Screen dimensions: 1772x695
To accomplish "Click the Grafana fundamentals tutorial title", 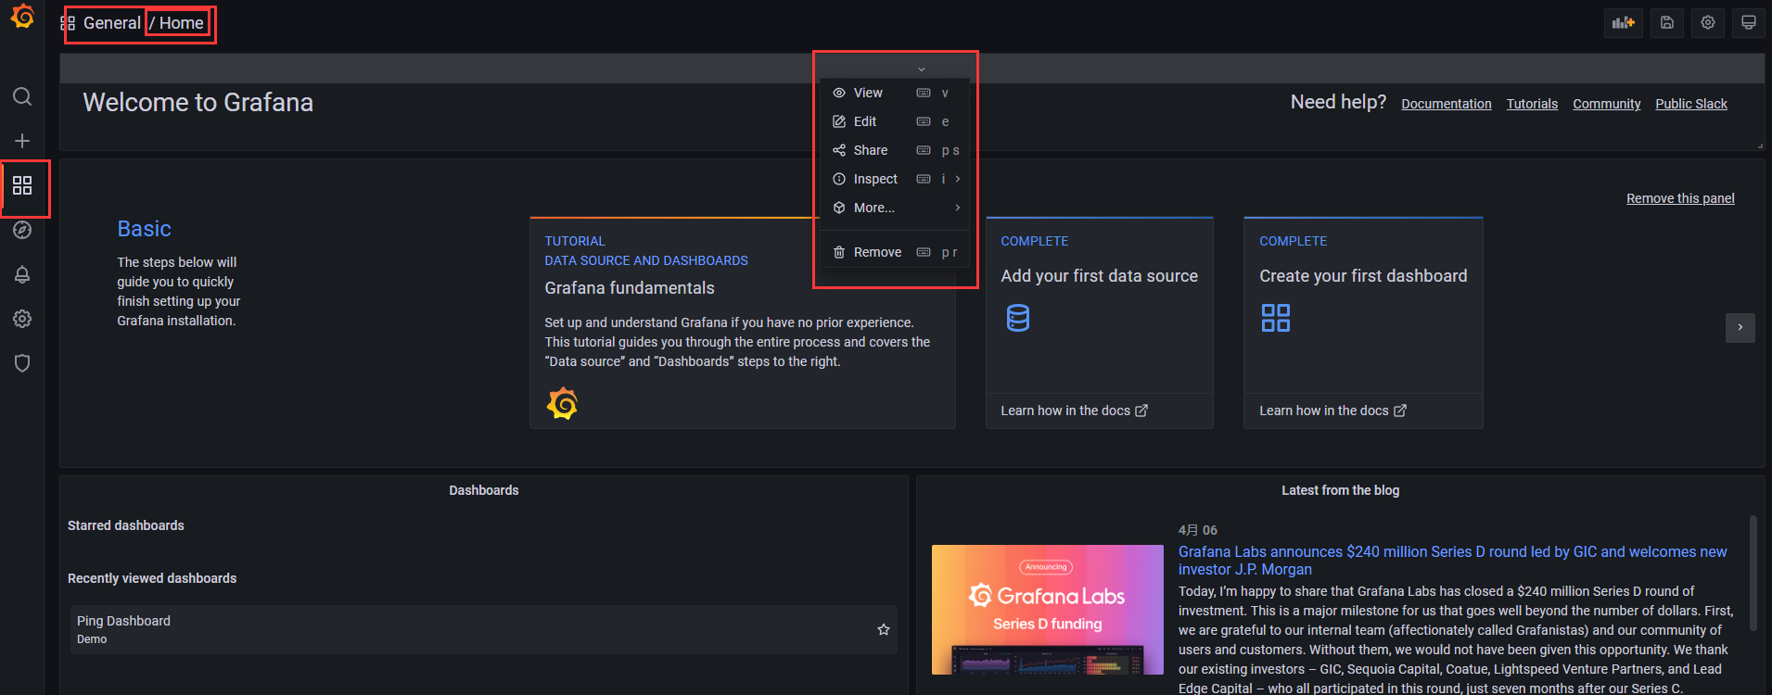I will click(x=630, y=288).
